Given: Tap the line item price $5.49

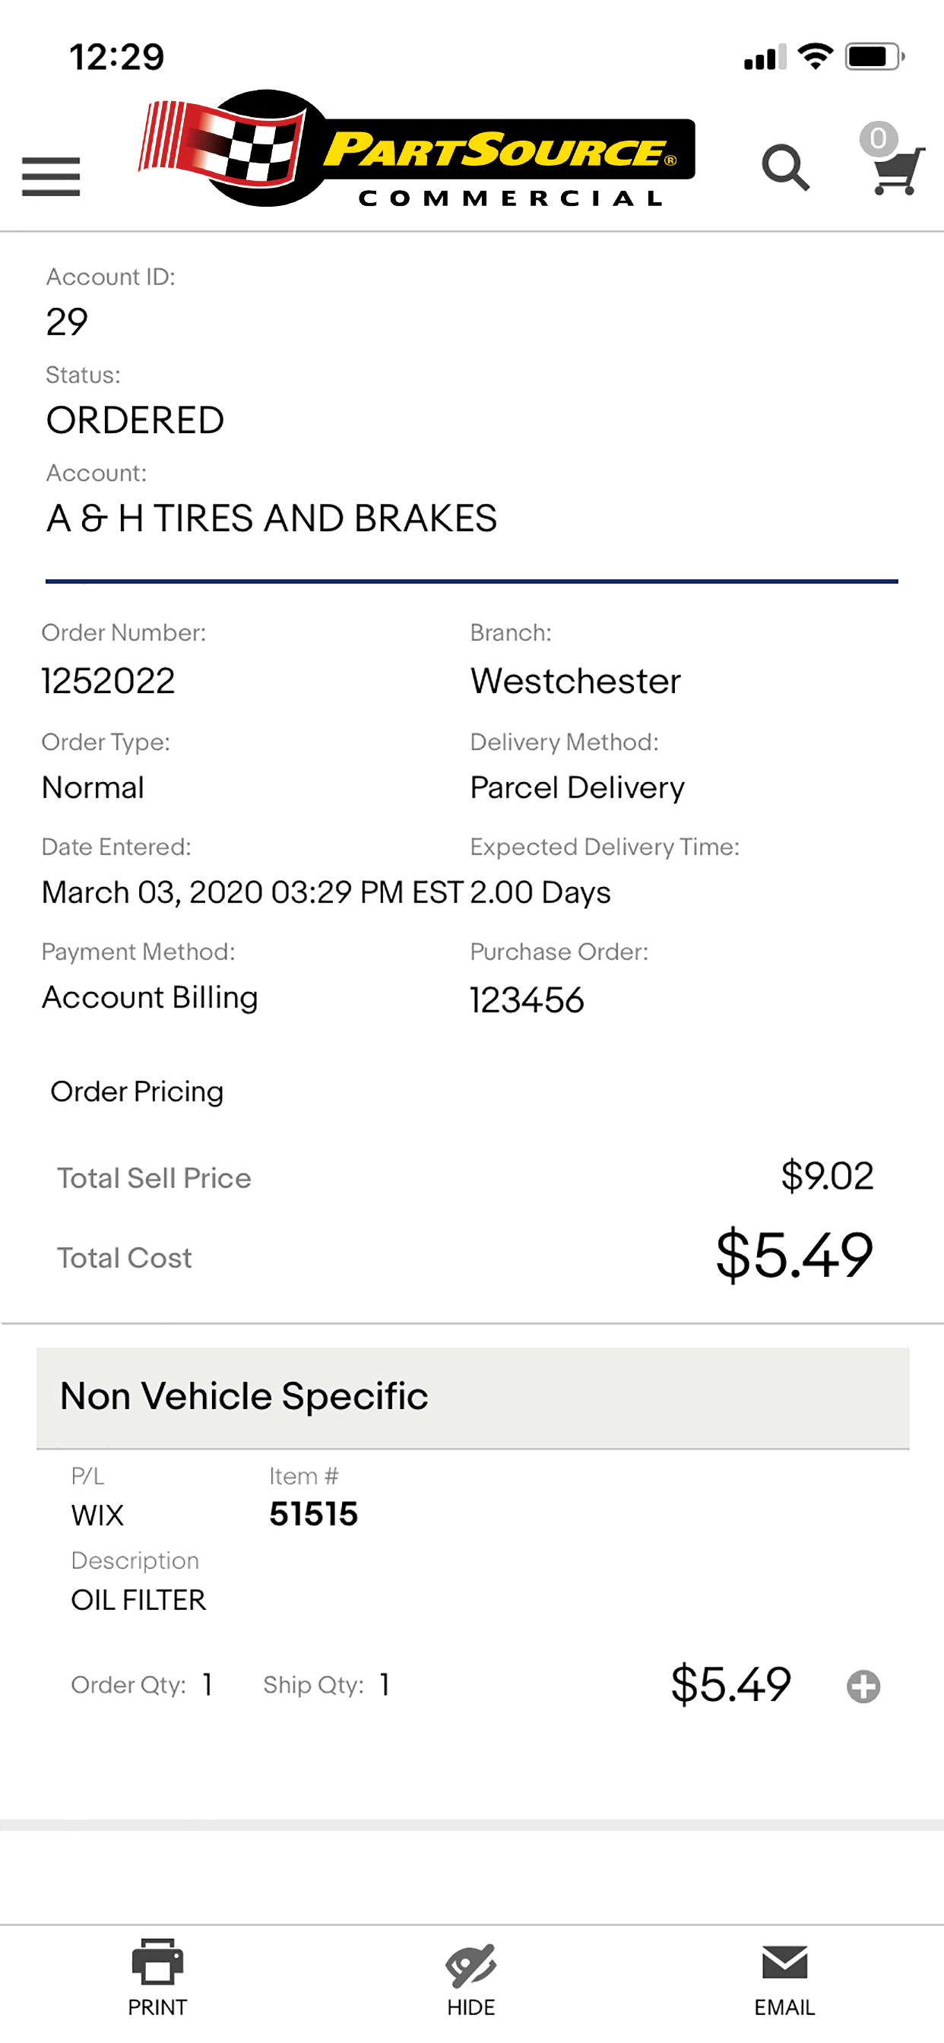Looking at the screenshot, I should tap(730, 1684).
